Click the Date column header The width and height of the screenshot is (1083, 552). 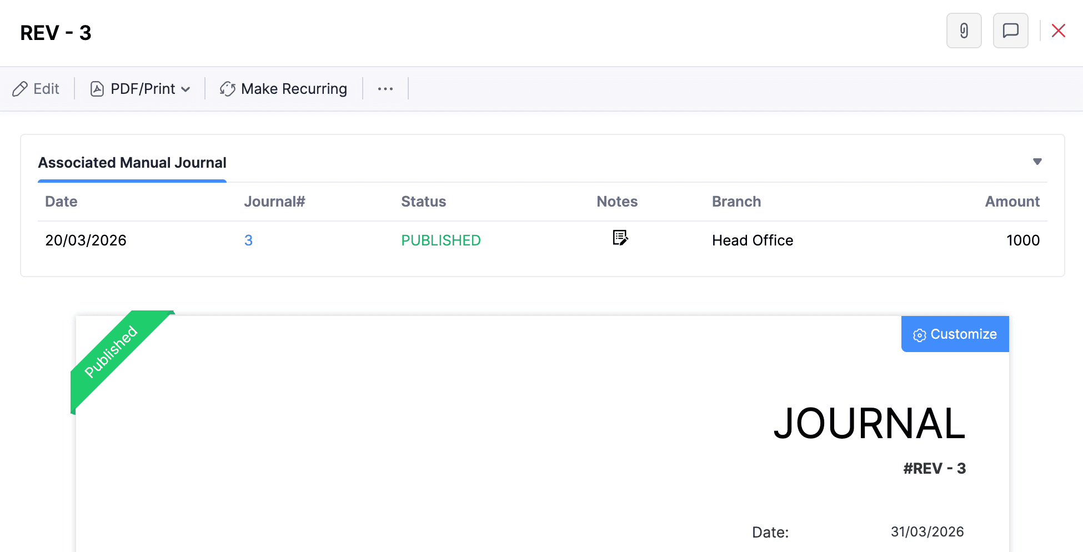(61, 202)
